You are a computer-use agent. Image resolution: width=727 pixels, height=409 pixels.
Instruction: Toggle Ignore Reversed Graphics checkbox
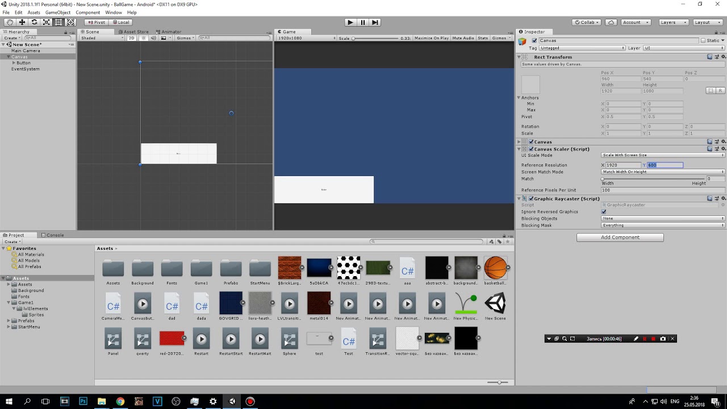[604, 211]
